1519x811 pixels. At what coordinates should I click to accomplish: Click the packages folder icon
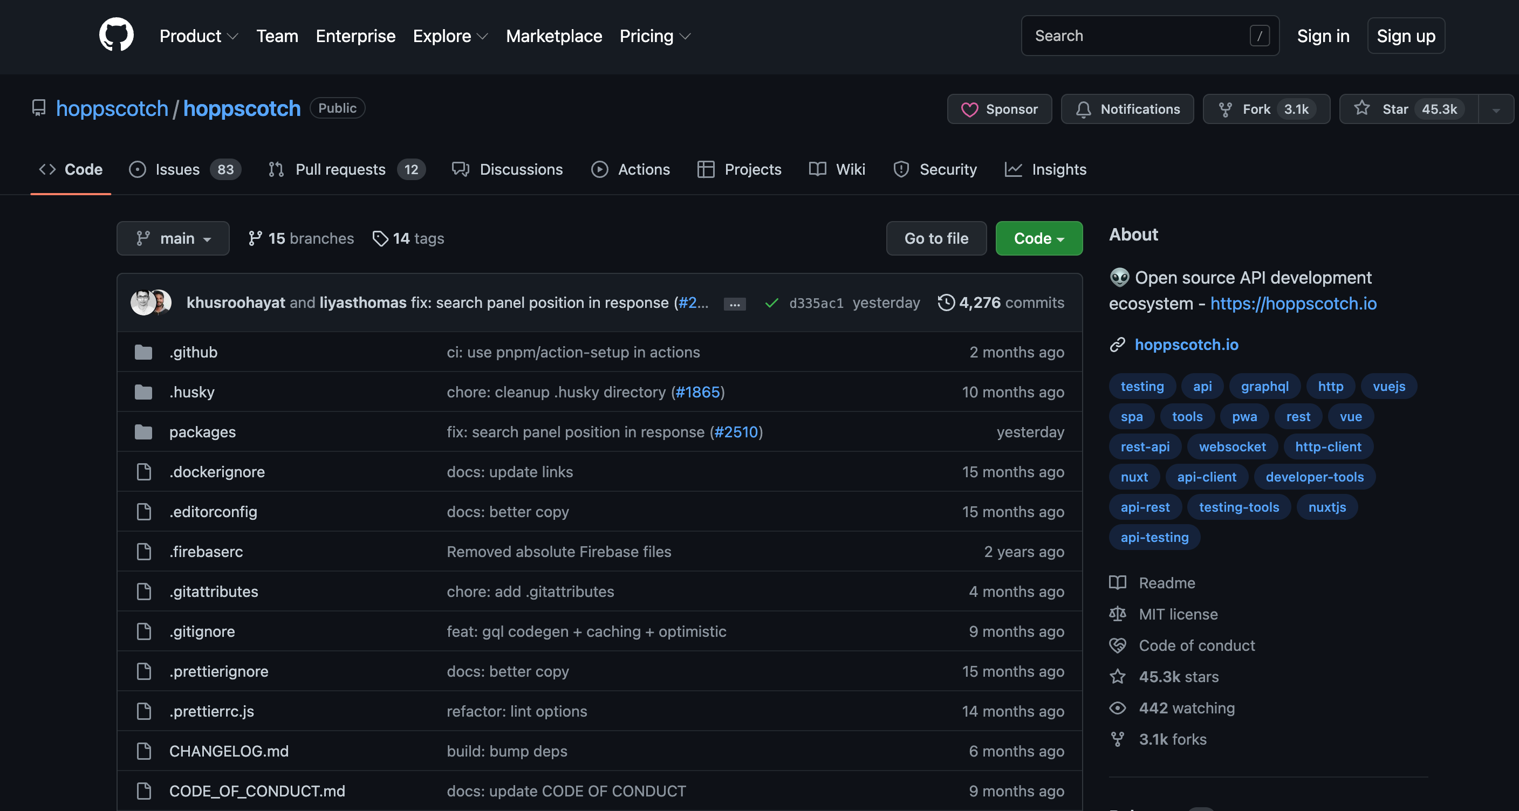[x=143, y=432]
